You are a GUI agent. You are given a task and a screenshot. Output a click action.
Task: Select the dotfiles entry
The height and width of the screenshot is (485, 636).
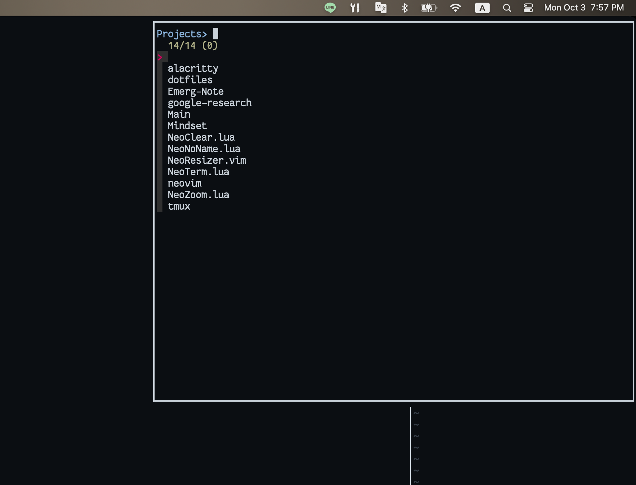coord(190,80)
